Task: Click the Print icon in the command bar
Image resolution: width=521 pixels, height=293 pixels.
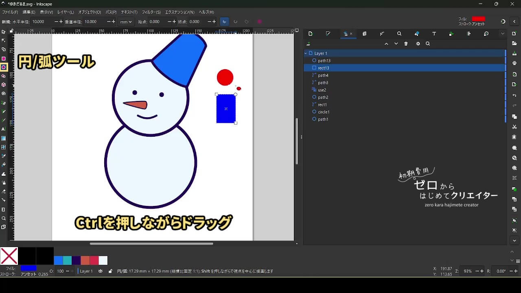Action: (514, 63)
